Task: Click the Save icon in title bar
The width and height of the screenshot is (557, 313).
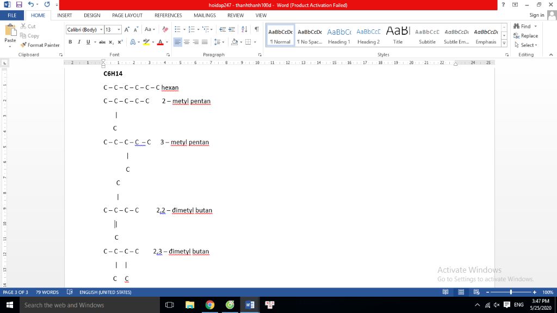Action: point(19,5)
